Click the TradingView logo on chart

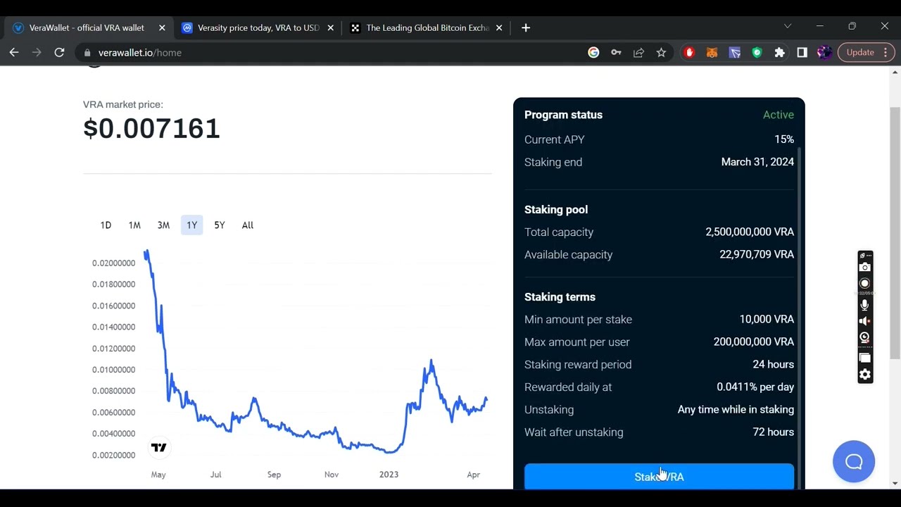coord(159,447)
